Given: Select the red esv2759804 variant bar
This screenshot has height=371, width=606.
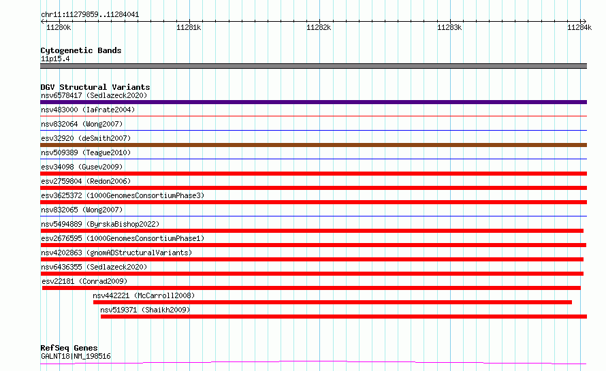Looking at the screenshot, I should point(313,188).
